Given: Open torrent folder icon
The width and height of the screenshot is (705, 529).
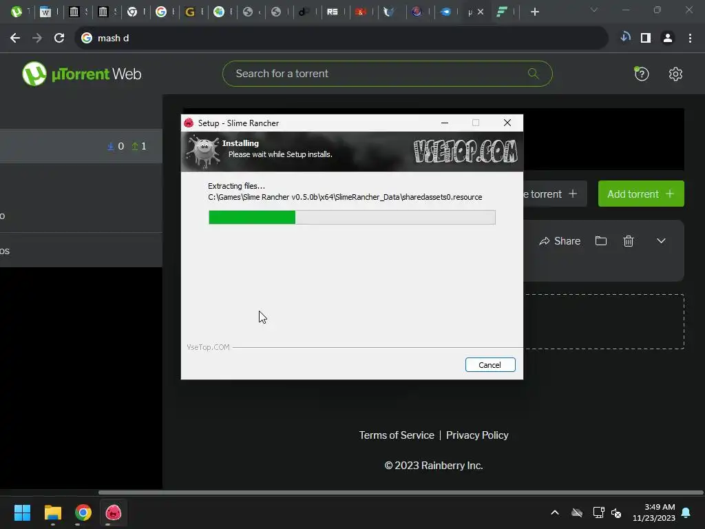Looking at the screenshot, I should 600,241.
